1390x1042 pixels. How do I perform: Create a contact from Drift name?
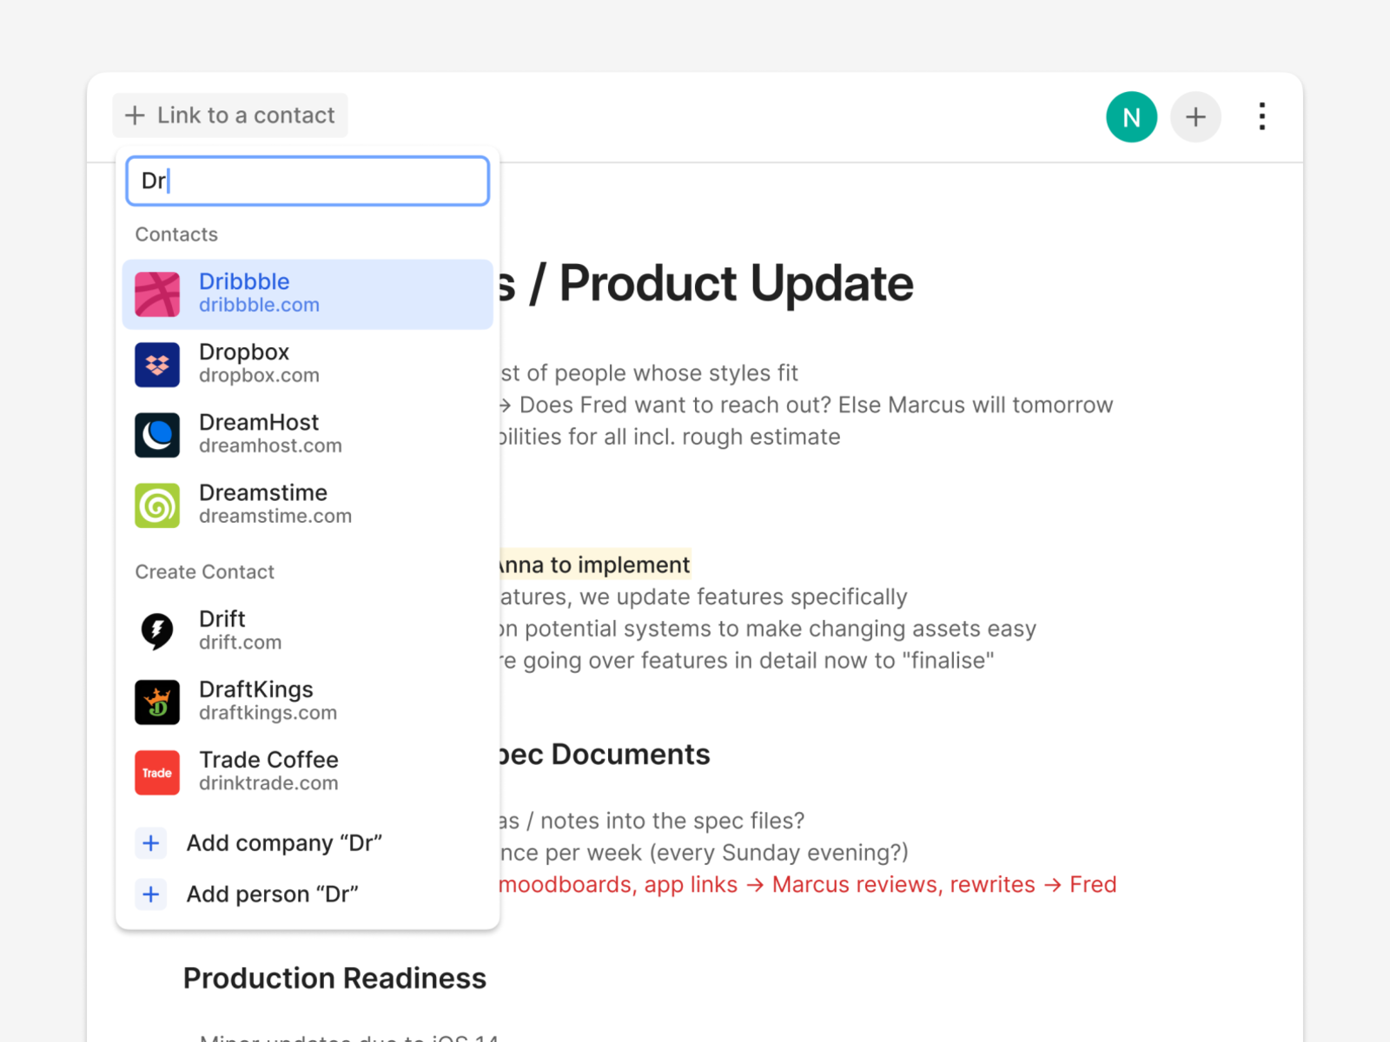[x=222, y=618]
